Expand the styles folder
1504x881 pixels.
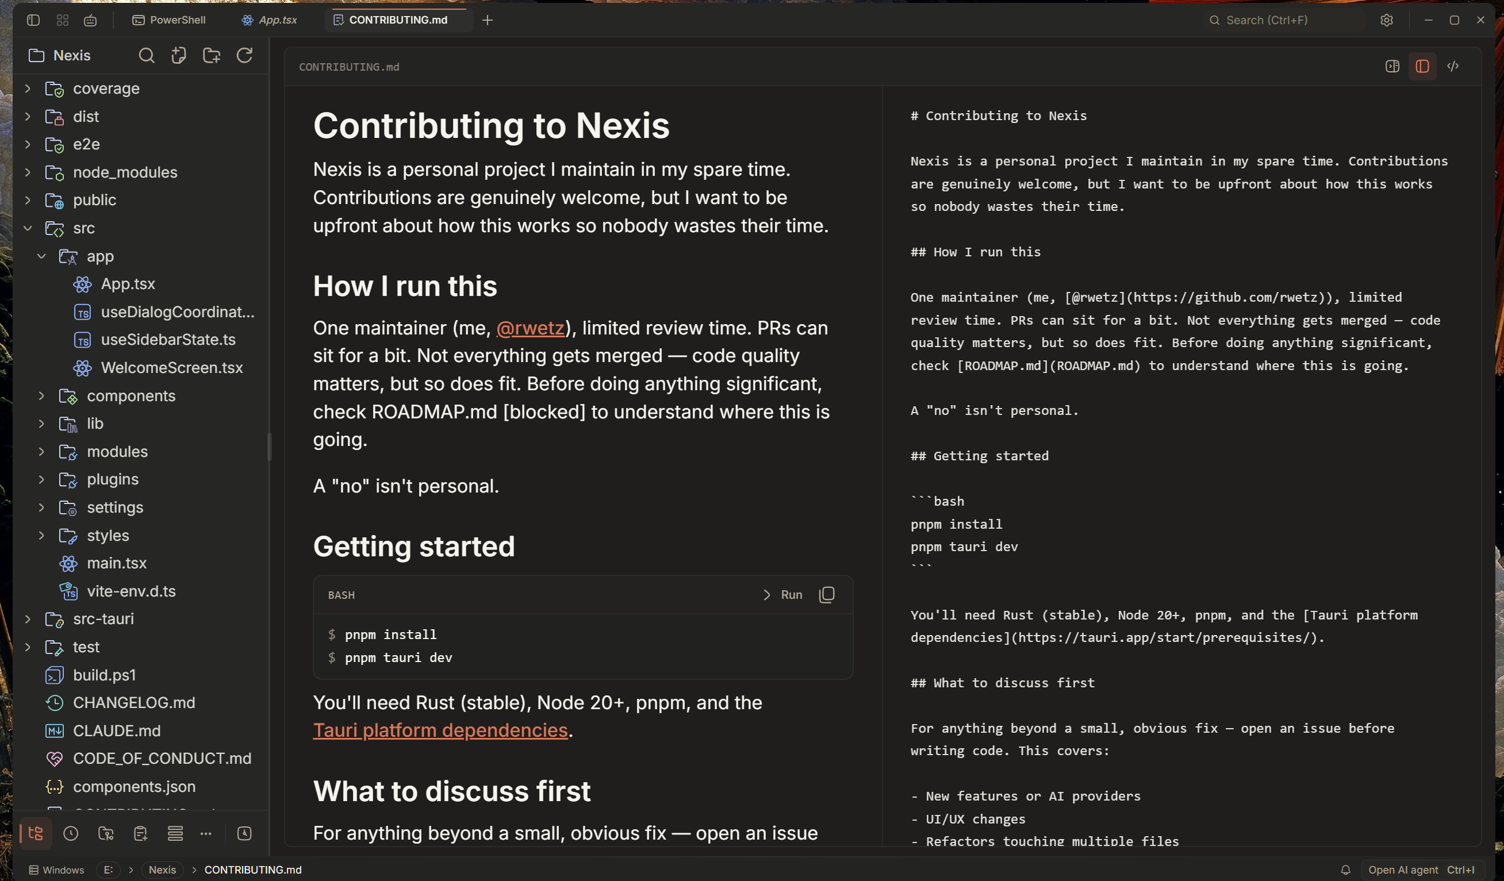[41, 536]
